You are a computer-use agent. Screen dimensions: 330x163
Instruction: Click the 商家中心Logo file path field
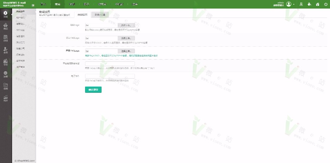point(102,51)
